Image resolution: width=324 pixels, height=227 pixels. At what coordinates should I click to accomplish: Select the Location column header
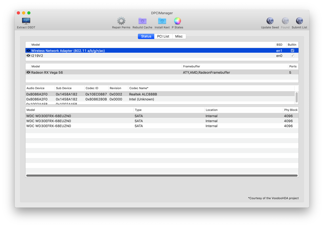click(x=244, y=110)
